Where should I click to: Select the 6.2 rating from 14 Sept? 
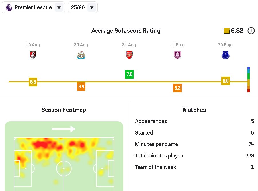coord(177,88)
